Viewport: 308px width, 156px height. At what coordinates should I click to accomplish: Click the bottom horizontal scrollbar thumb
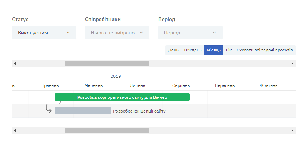tap(107, 130)
